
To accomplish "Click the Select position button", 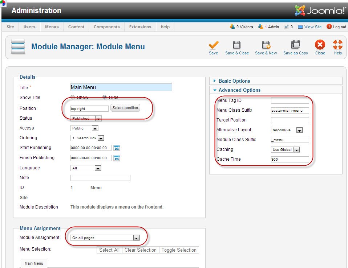I will (125, 108).
